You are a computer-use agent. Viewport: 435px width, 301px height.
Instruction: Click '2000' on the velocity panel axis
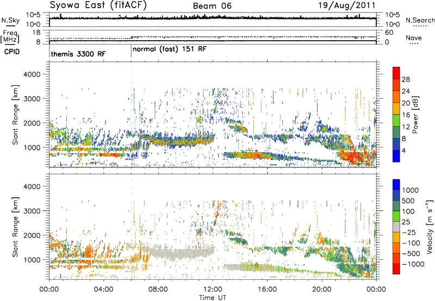tap(32, 235)
